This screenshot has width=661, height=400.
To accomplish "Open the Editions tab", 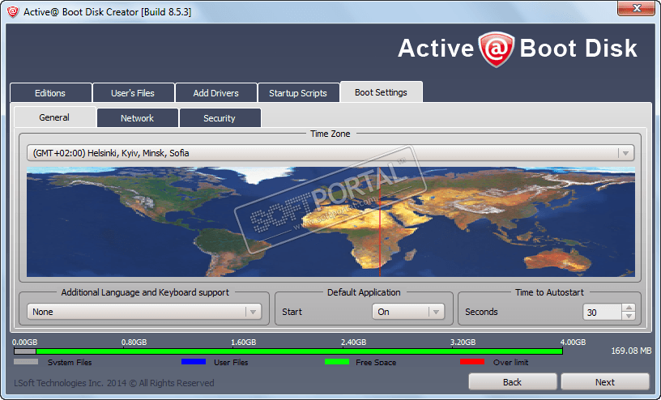I will point(50,93).
